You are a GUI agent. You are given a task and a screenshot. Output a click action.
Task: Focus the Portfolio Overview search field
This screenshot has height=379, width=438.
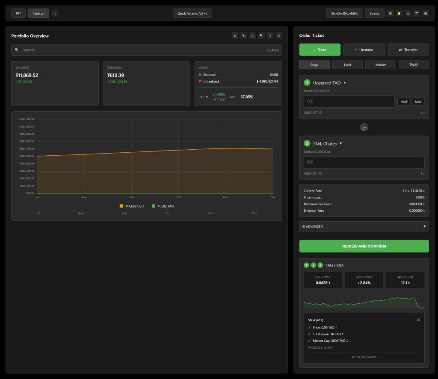point(147,50)
